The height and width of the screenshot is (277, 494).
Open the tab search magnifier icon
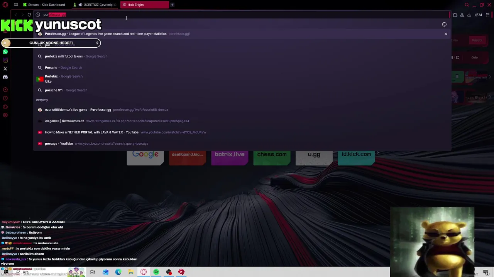point(467,5)
